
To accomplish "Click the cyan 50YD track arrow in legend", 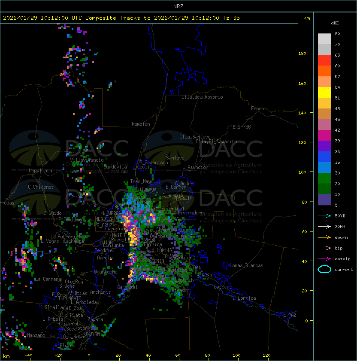I will click(324, 216).
